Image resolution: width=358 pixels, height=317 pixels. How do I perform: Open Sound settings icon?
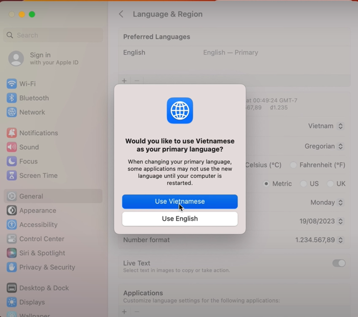(x=11, y=147)
